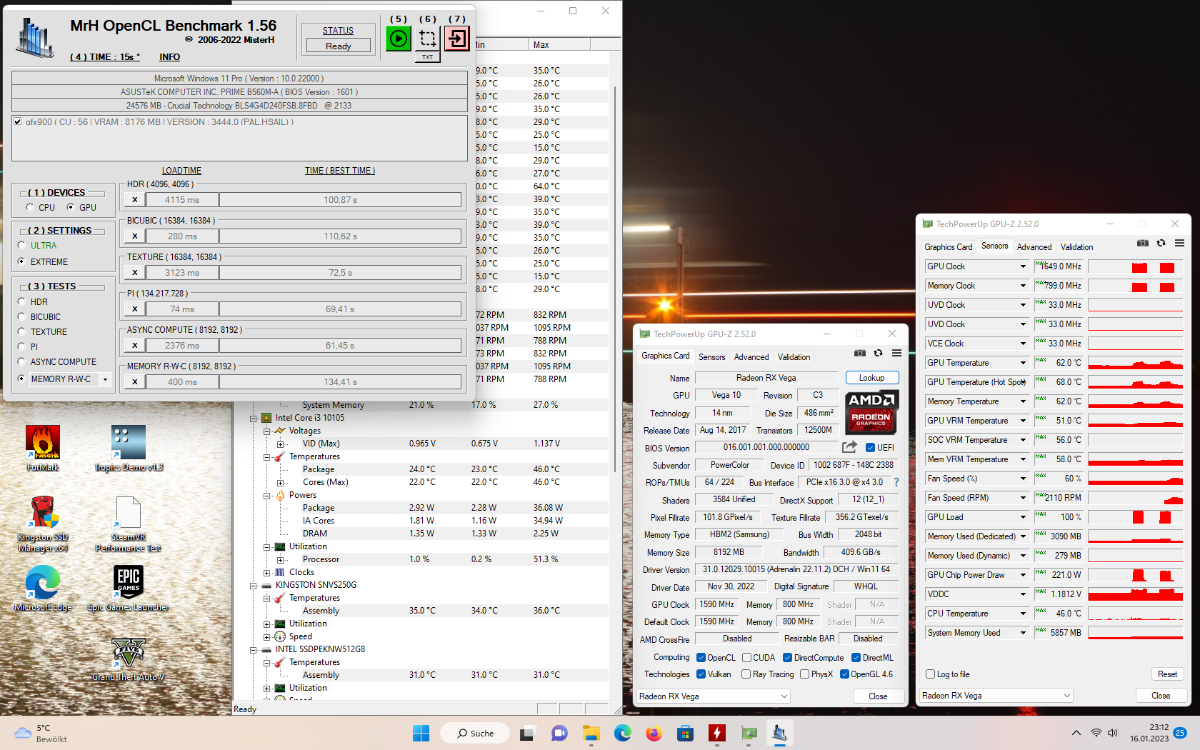Click the camera icon in GPU-Z Sensors window
Screen dimensions: 1200x750
coord(1143,243)
